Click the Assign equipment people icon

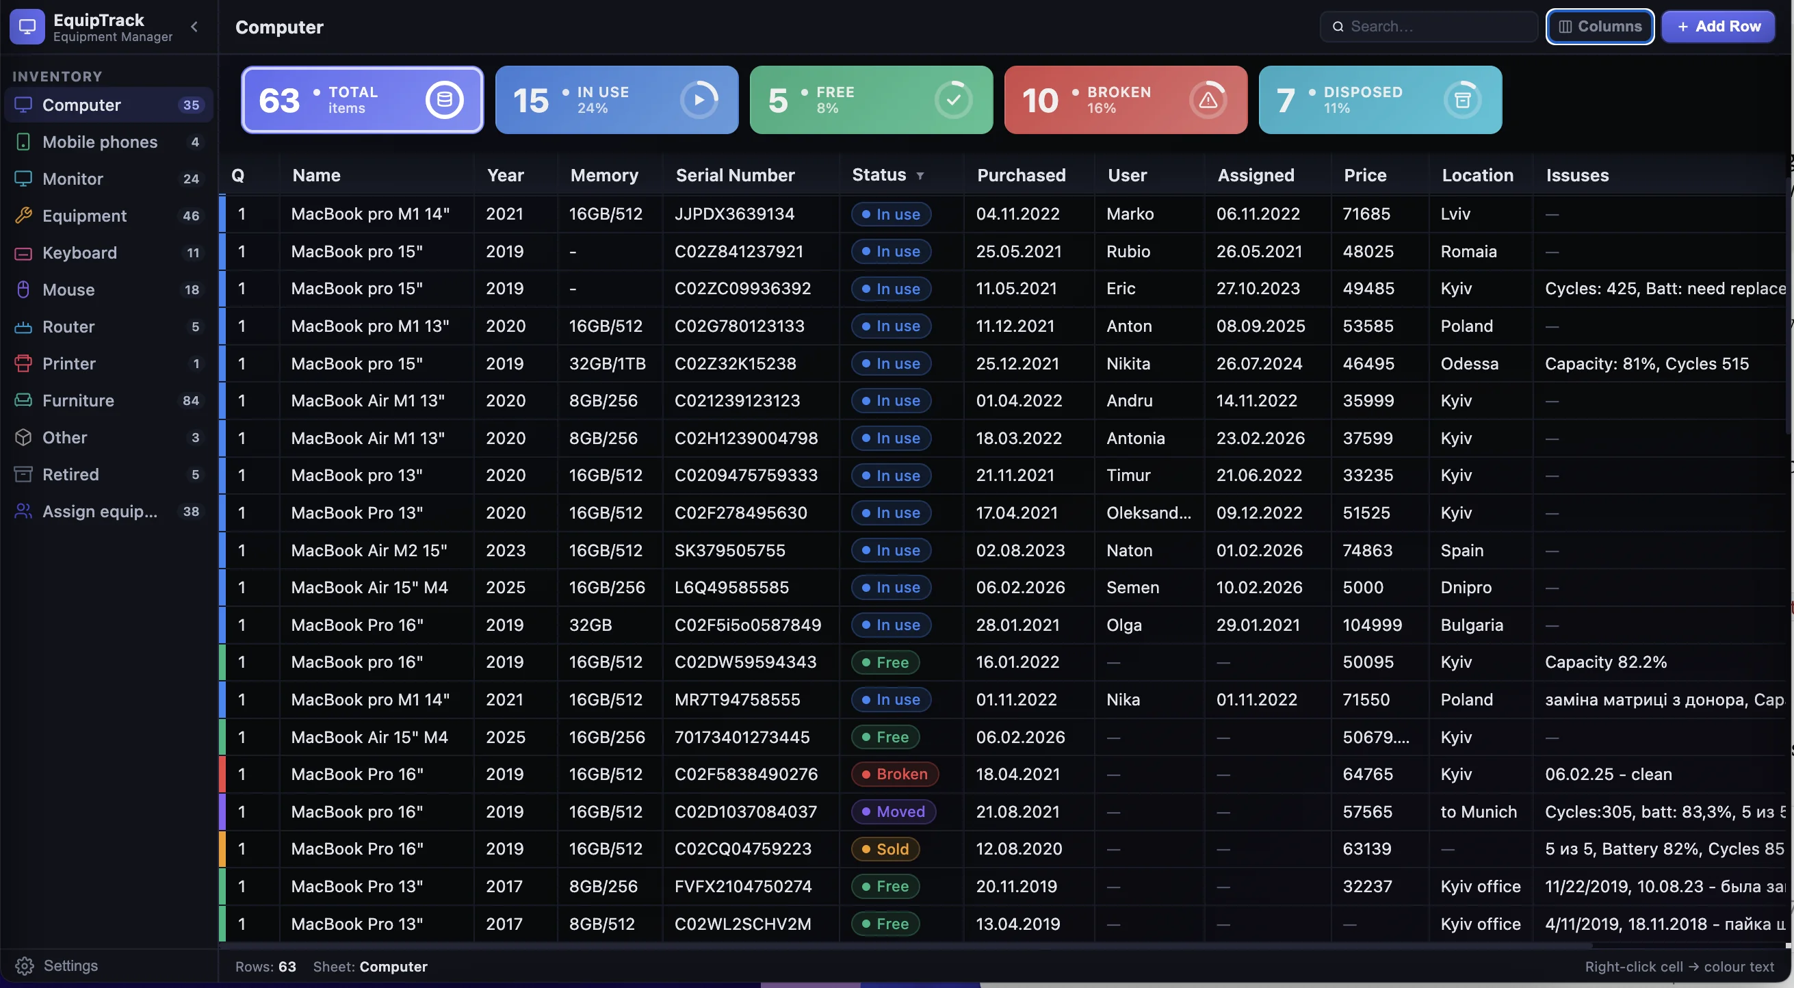tap(23, 511)
